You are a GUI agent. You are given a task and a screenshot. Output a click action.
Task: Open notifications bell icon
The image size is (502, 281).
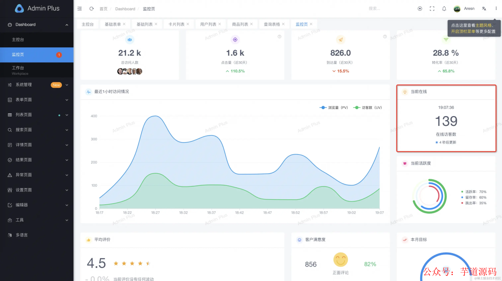pyautogui.click(x=444, y=9)
